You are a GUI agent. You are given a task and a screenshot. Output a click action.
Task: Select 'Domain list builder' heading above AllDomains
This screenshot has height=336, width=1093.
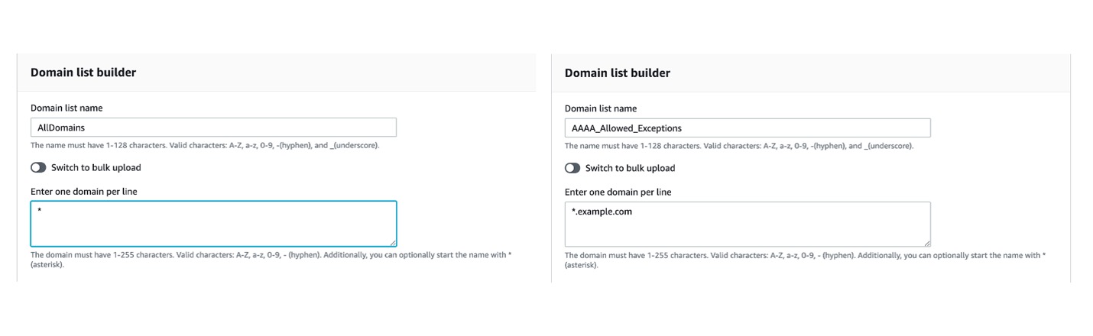(83, 73)
